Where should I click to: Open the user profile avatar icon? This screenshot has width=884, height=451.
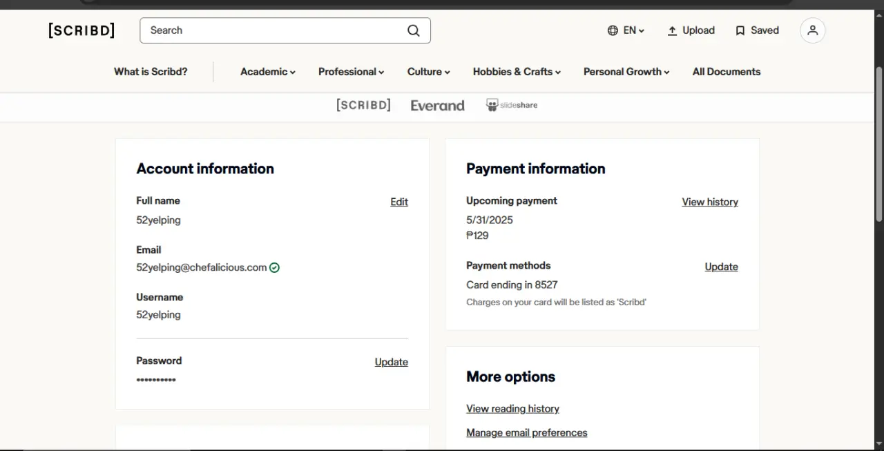tap(813, 30)
